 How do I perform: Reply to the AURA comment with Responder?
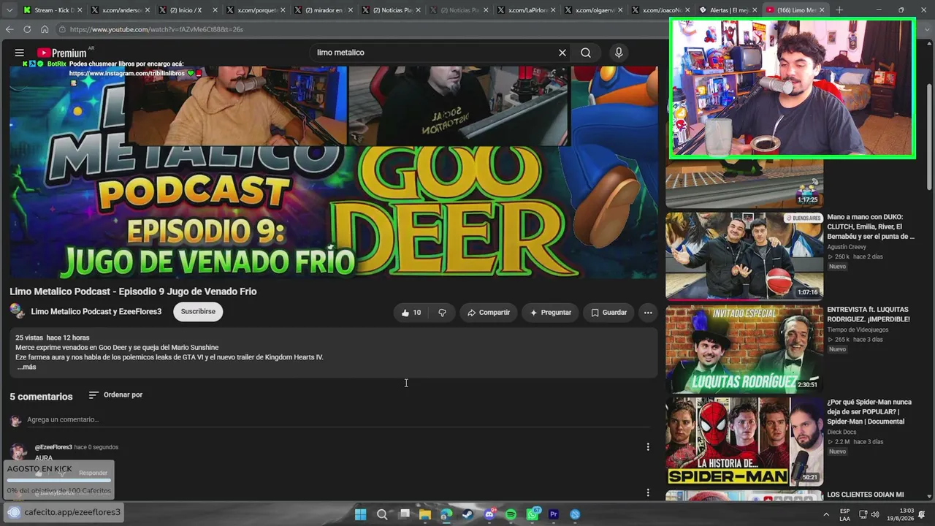[93, 473]
